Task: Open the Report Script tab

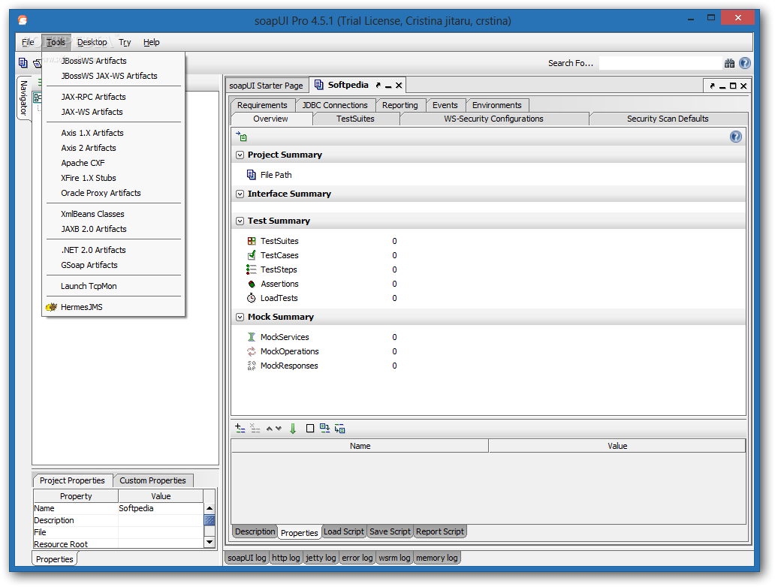Action: point(440,531)
